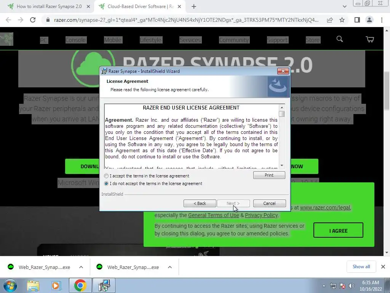Click the browser forward arrow
The image size is (390, 293).
tap(21, 20)
